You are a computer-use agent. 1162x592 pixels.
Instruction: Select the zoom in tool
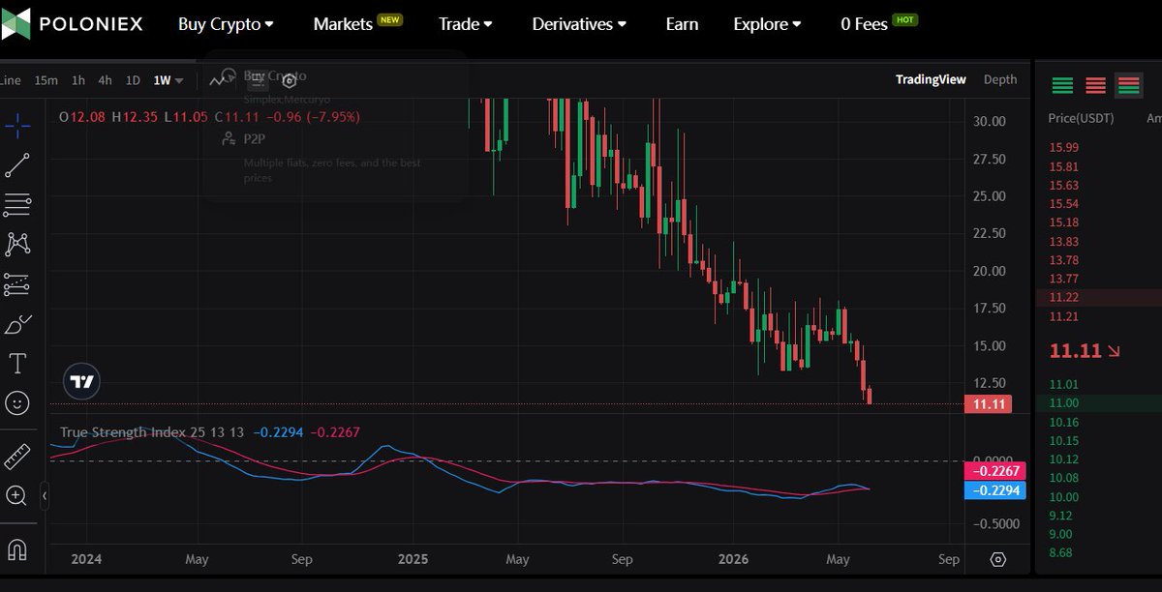tap(17, 495)
